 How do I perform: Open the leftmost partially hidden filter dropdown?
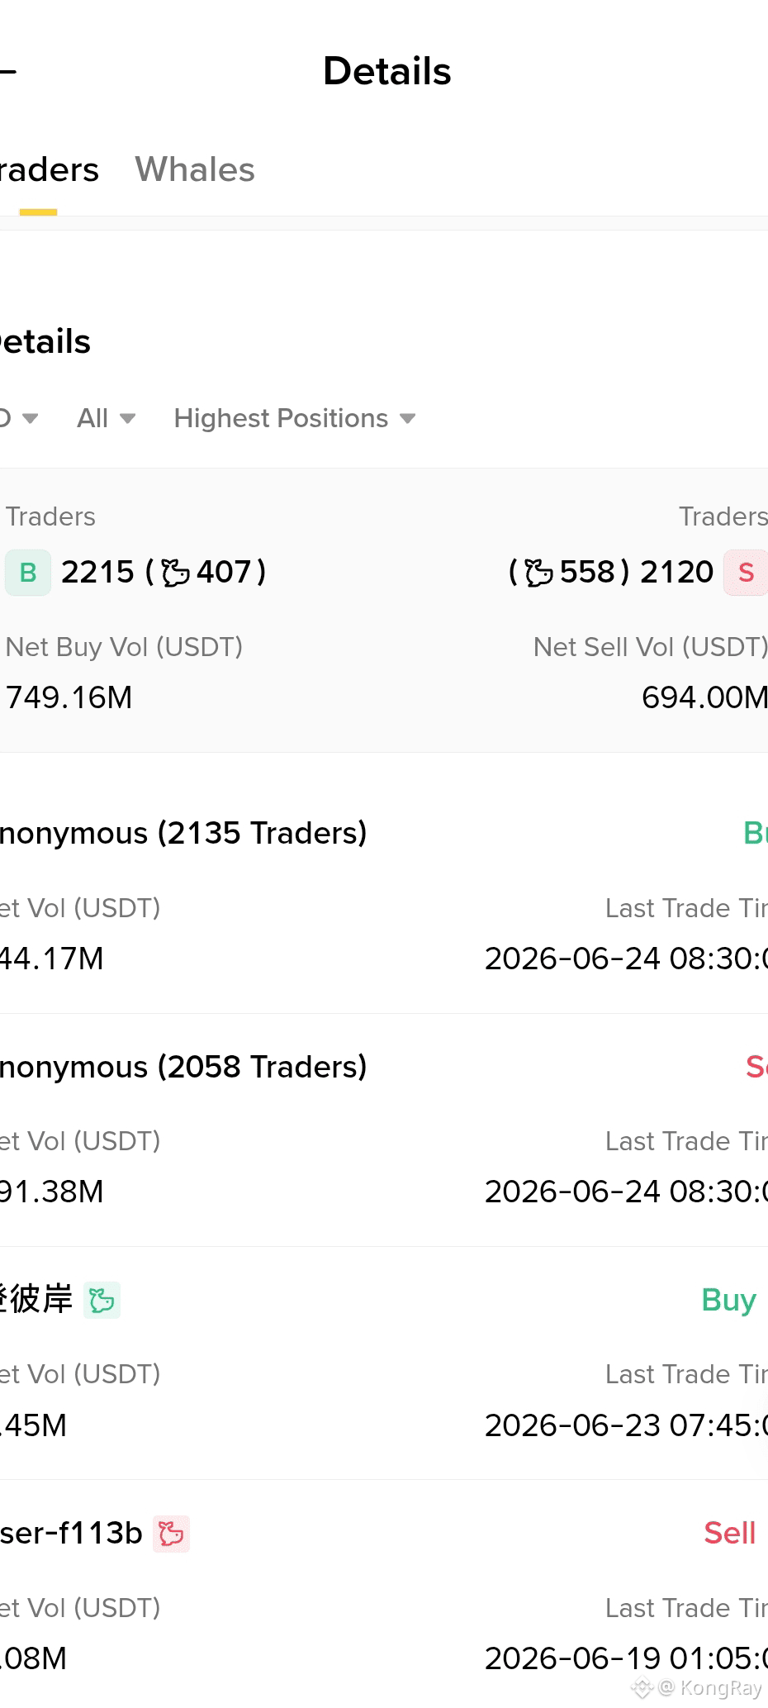click(x=18, y=418)
